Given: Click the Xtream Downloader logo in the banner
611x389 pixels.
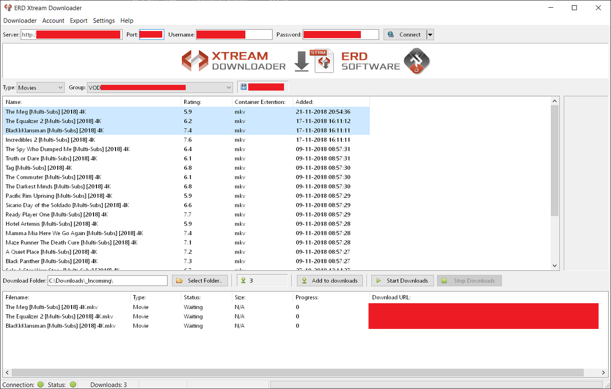Looking at the screenshot, I should tap(233, 61).
